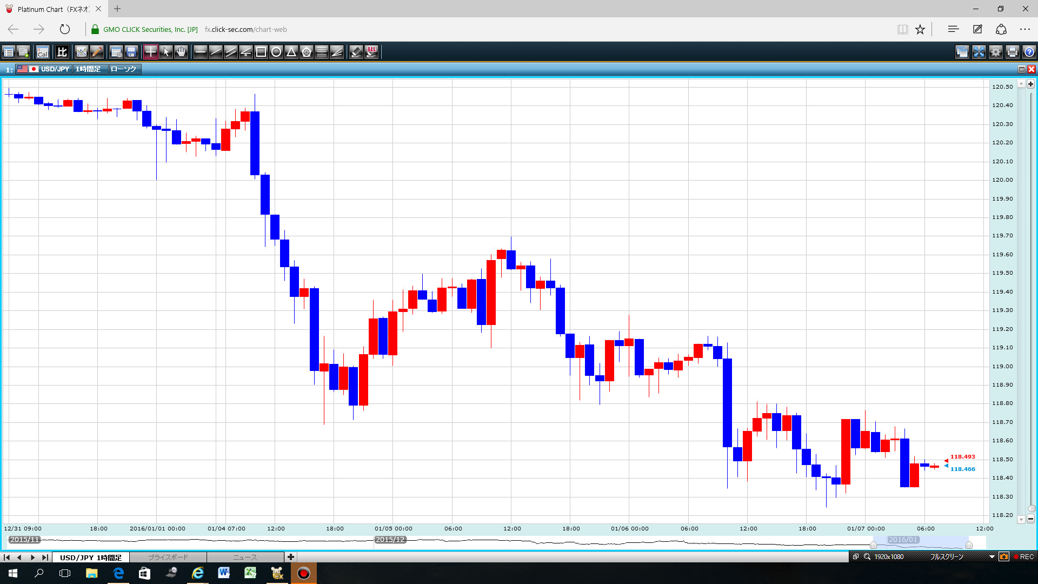Click the 2016/01 range slider in overview
Screen dimensions: 1038x584
903,540
